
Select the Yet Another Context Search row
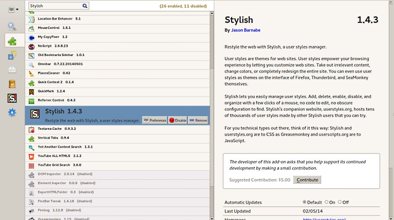[118, 147]
